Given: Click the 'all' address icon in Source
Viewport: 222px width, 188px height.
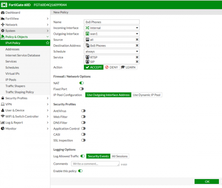Looking at the screenshot, I should point(87,40).
